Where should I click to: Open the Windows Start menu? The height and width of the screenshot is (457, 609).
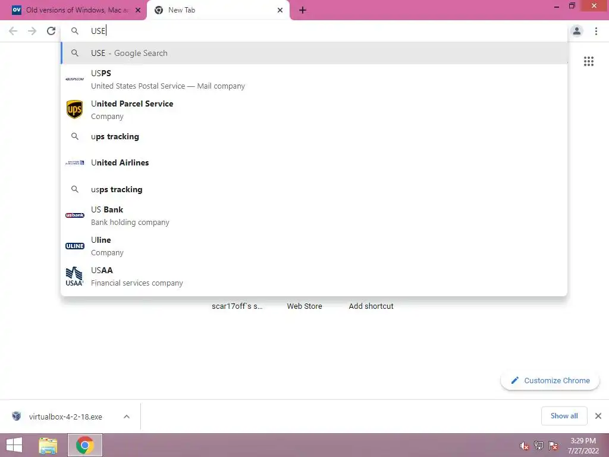[x=14, y=445]
